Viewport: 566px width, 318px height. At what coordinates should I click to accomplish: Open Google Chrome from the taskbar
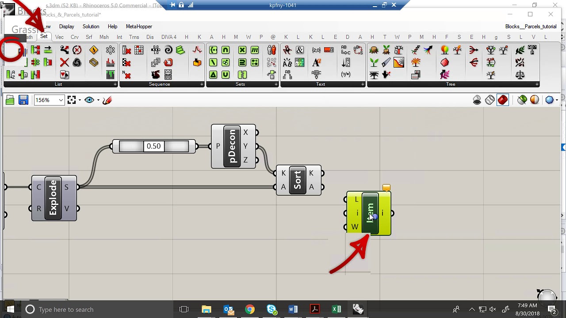[250, 310]
